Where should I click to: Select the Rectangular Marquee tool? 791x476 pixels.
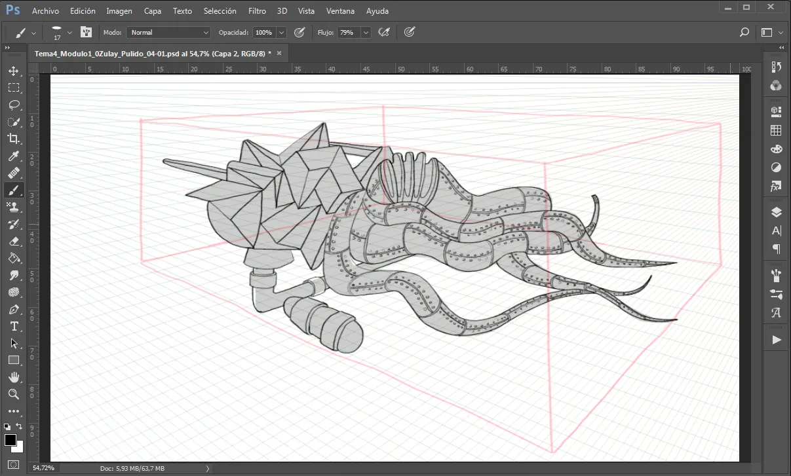[14, 88]
